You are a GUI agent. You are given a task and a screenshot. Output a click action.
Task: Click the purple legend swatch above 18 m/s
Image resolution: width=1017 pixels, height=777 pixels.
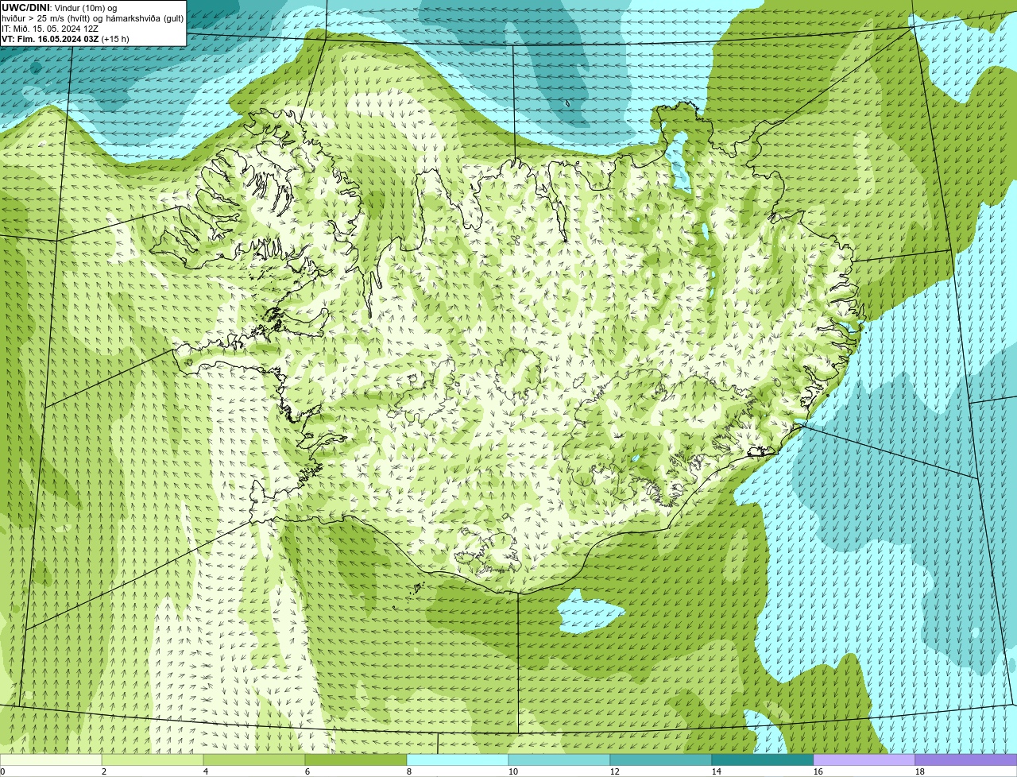coord(966,760)
